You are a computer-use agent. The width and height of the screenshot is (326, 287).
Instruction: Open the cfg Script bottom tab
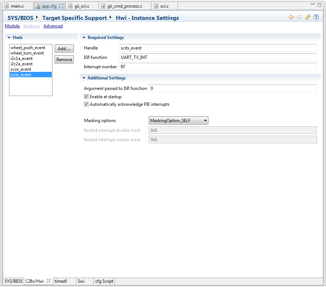pyautogui.click(x=104, y=281)
